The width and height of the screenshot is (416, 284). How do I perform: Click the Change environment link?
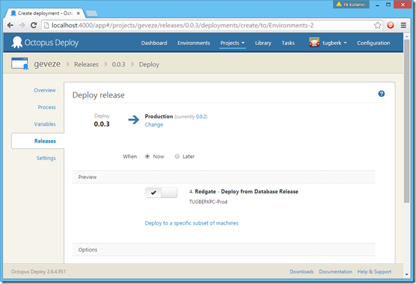(154, 125)
